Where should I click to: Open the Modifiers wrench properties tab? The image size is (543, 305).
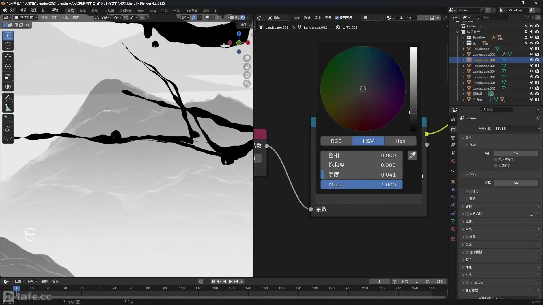(x=453, y=189)
